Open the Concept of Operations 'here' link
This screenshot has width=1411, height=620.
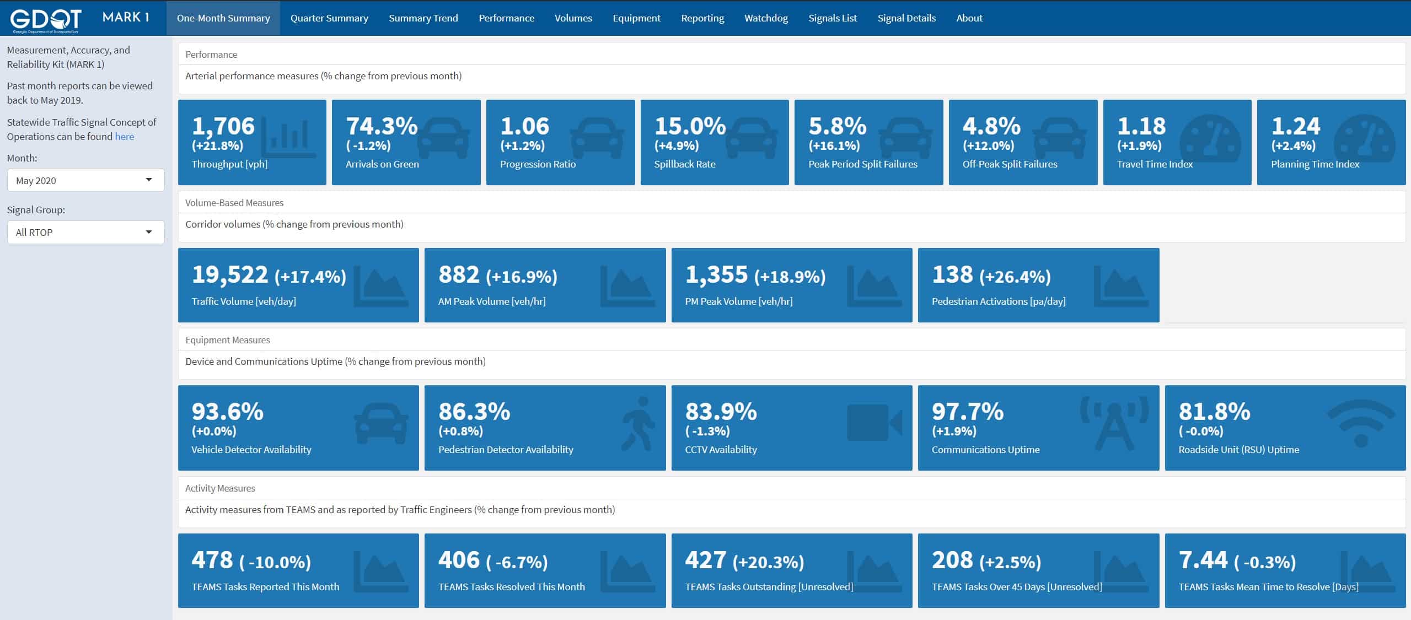click(x=124, y=137)
